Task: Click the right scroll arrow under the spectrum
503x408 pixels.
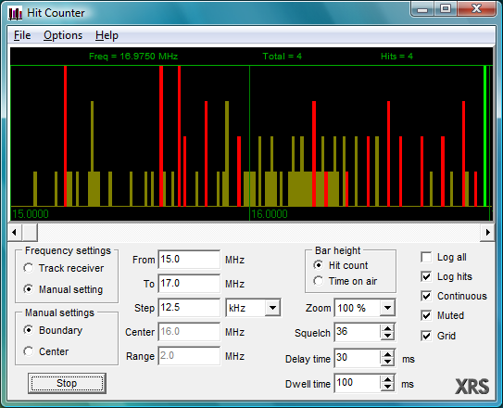Action: tap(487, 232)
